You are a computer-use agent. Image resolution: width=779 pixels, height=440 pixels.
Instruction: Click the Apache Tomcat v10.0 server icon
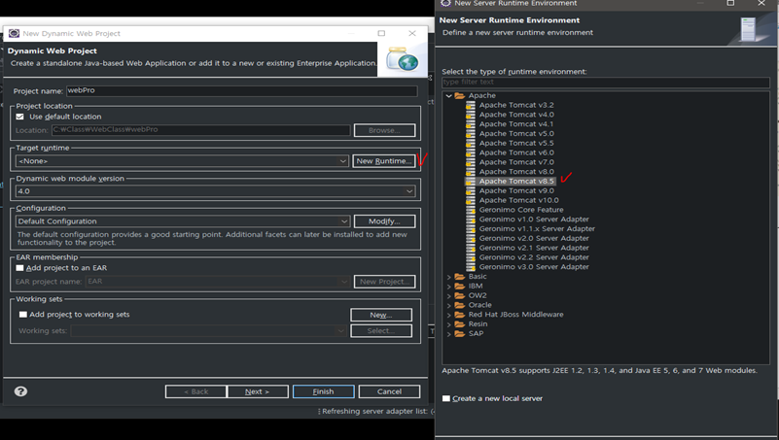tap(470, 200)
